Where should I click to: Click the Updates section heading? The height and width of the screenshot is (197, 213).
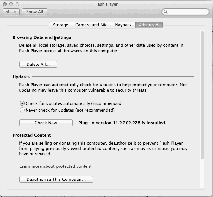[21, 77]
